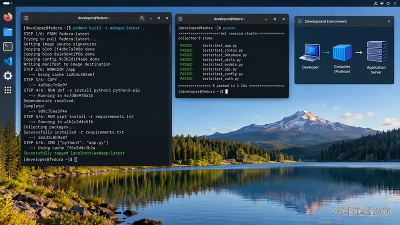Click 'STEP 4/6: RUN dnf -y install' line
Screen dimensions: 400x225
pyautogui.click(x=81, y=90)
